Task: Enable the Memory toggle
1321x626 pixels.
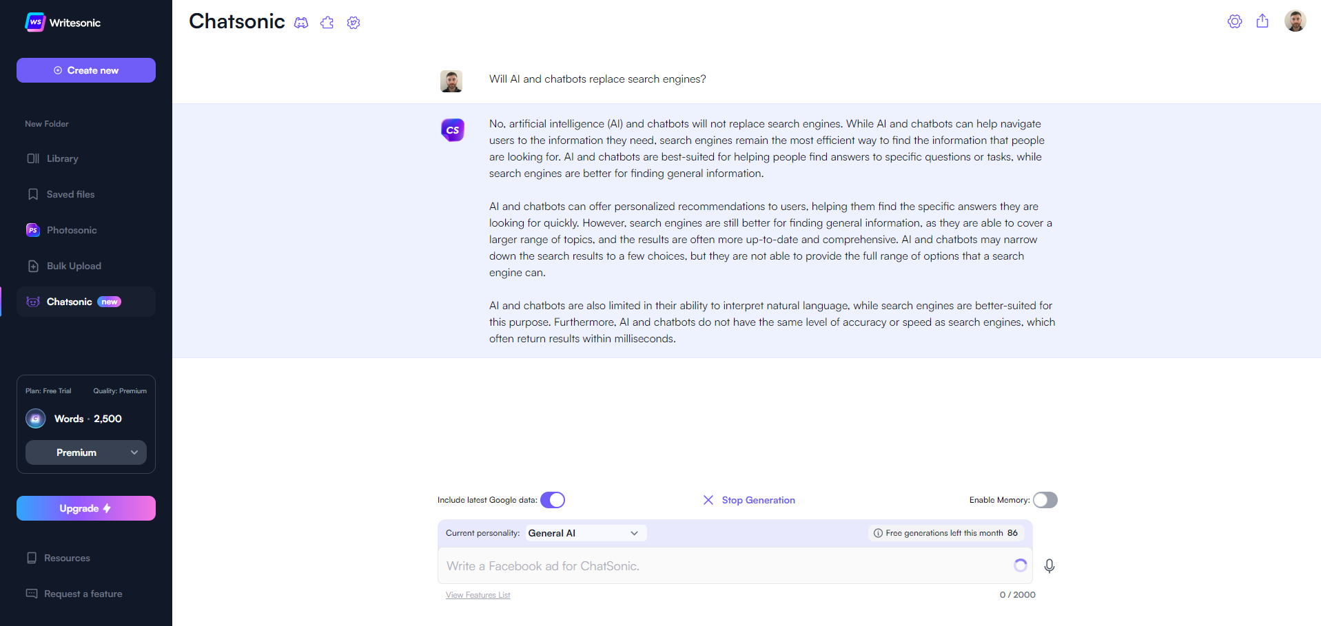Action: 1045,500
